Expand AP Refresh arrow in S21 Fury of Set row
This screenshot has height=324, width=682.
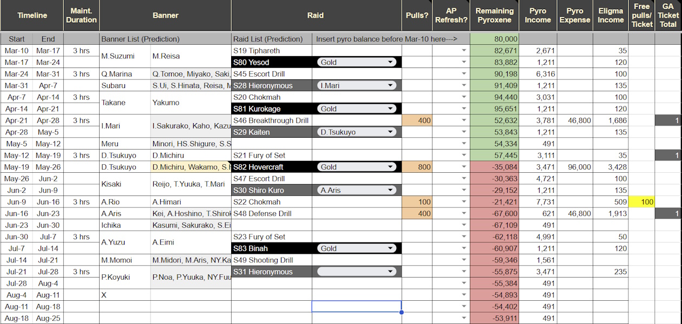click(x=464, y=156)
